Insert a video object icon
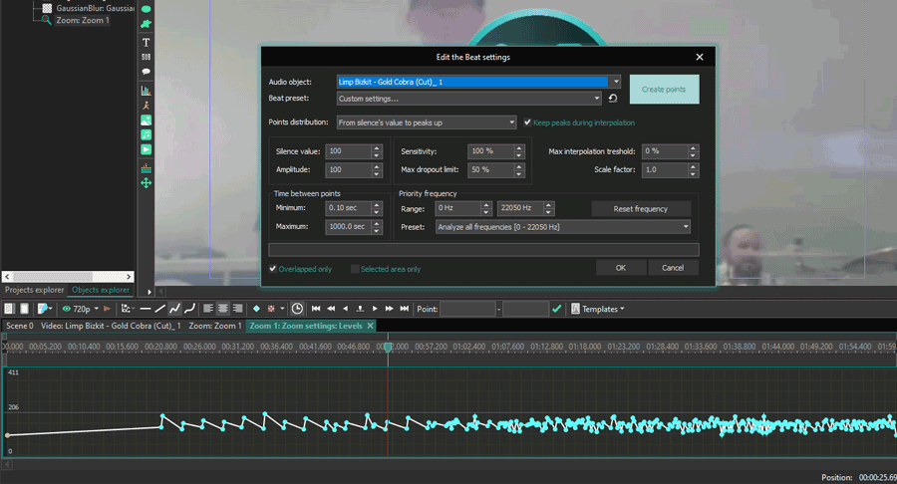Viewport: 897px width, 484px height. point(146,149)
